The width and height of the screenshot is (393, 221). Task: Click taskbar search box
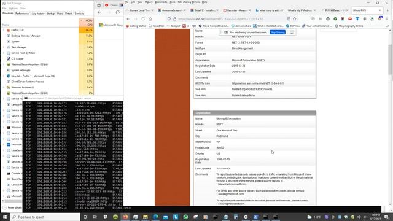point(45,217)
